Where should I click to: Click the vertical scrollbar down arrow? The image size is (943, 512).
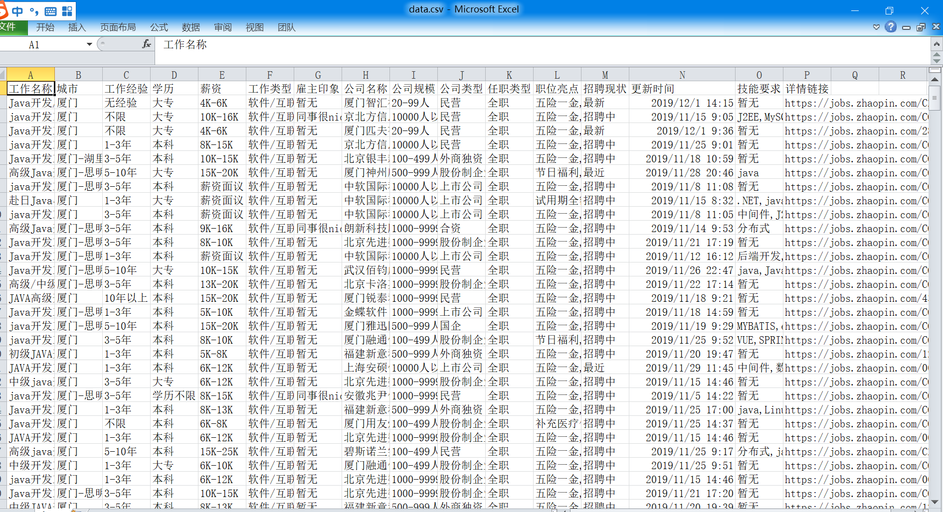click(935, 502)
